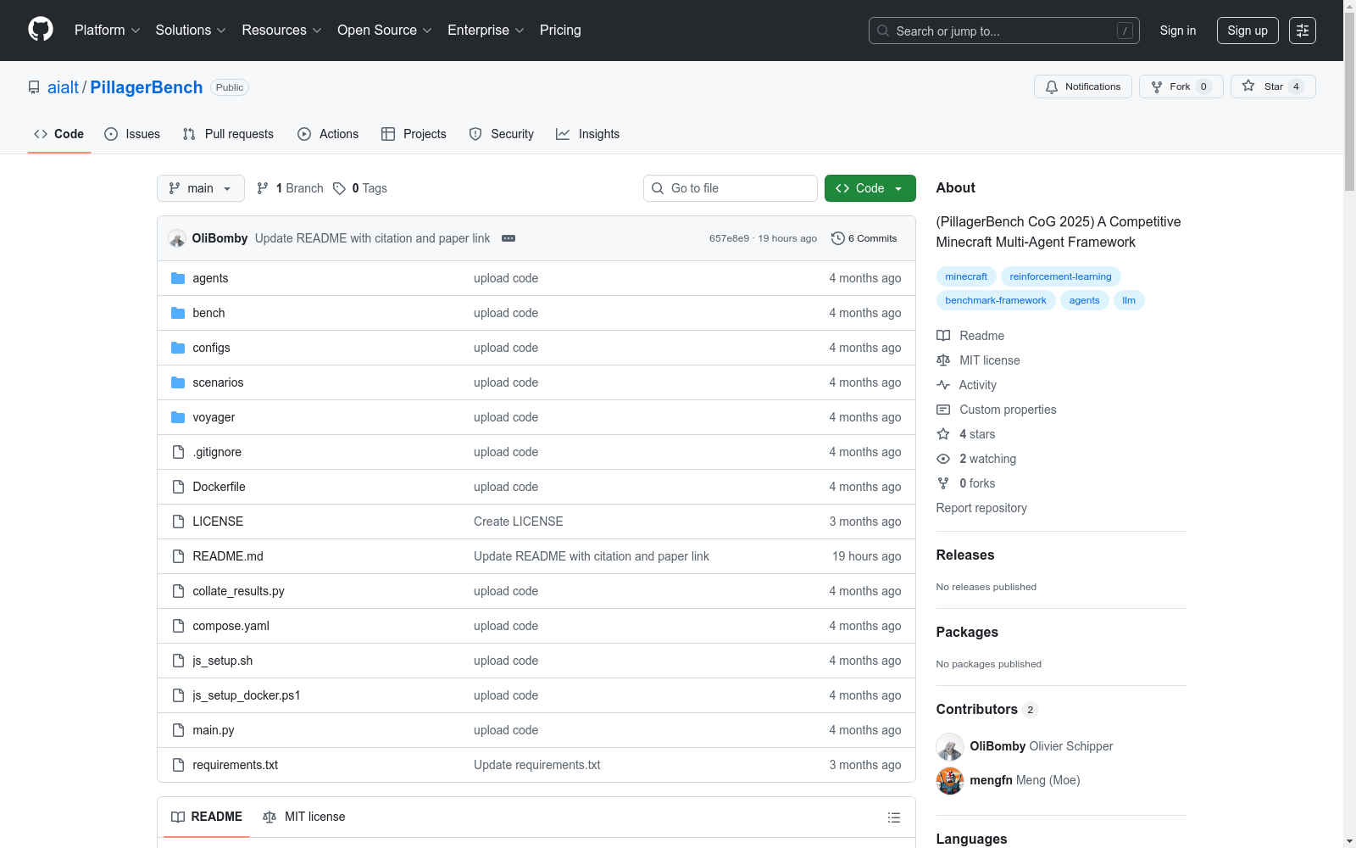1356x848 pixels.
Task: Click the Dockerfile file icon
Action: (178, 487)
